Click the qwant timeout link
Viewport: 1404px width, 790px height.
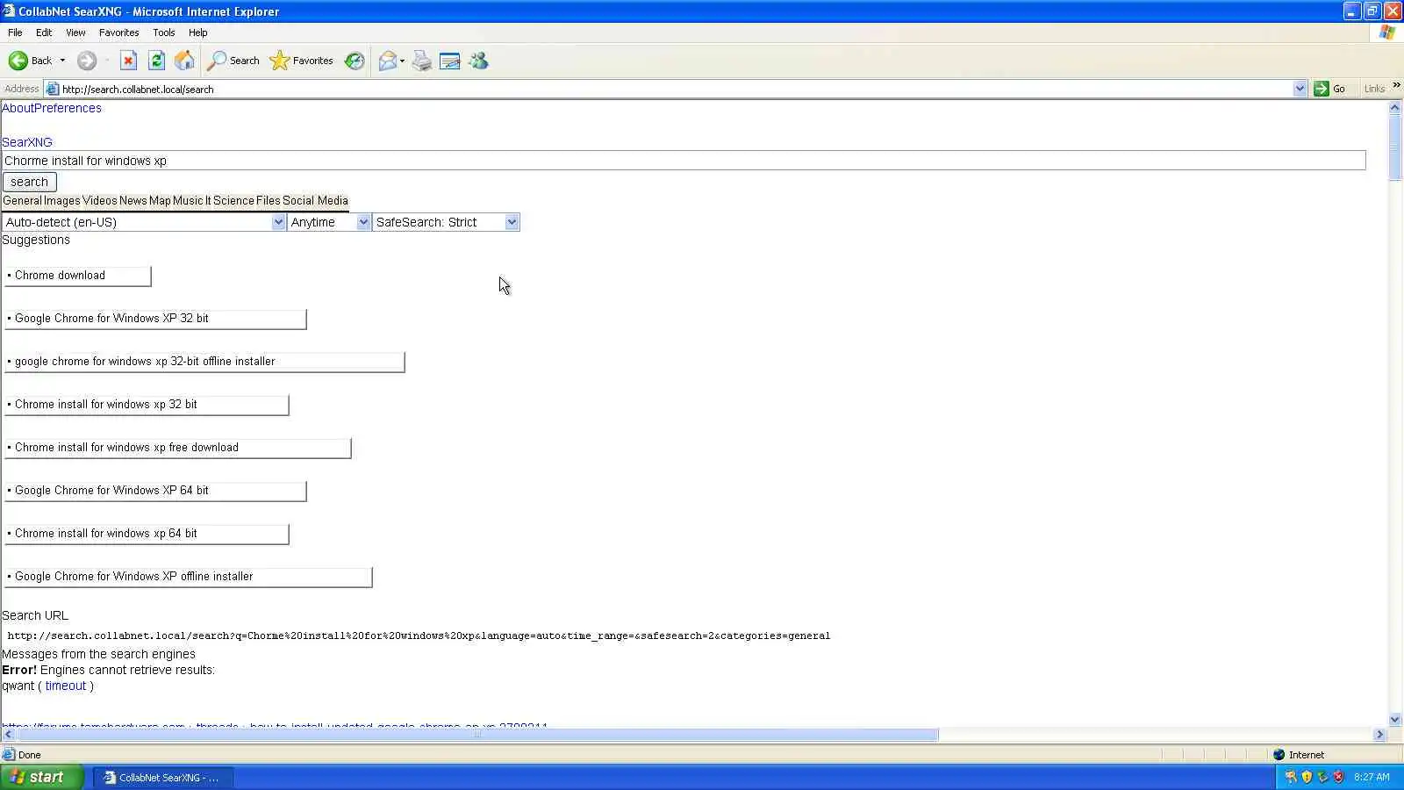pyautogui.click(x=66, y=686)
